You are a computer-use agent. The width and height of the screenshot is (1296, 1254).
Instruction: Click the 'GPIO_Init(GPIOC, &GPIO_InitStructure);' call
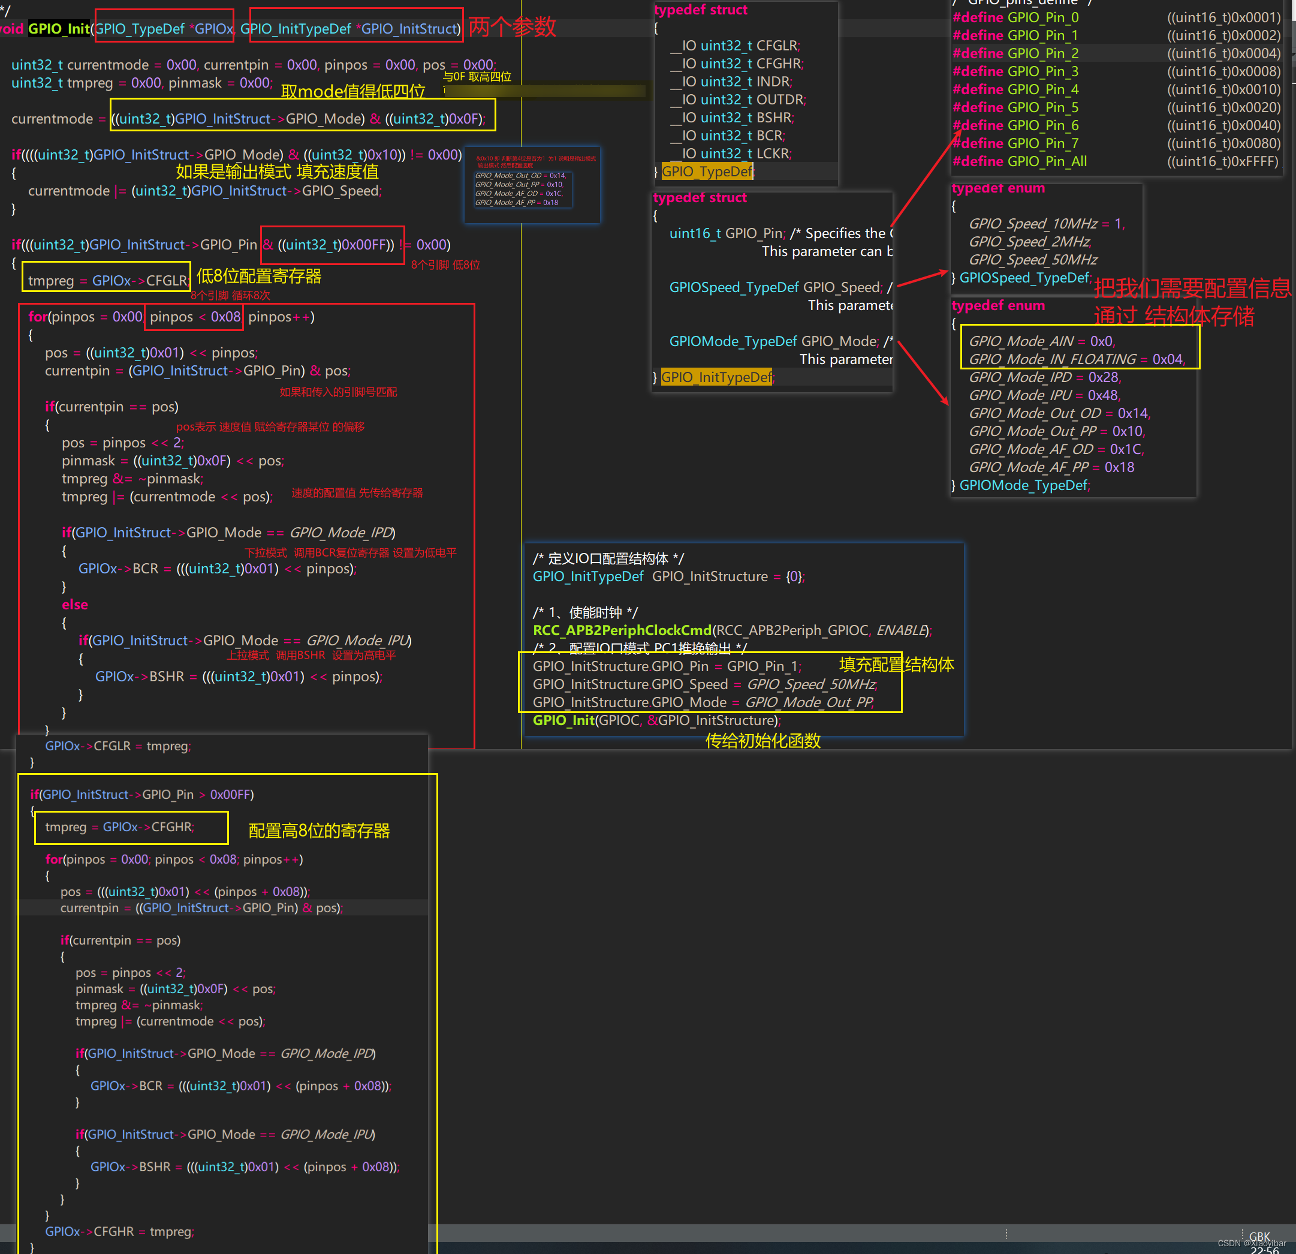pyautogui.click(x=657, y=720)
